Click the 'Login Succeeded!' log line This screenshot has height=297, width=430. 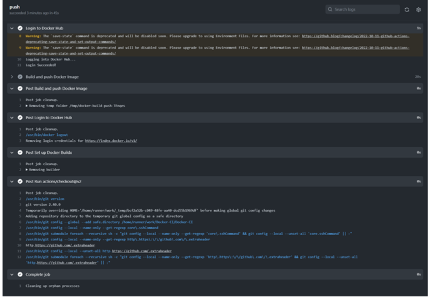point(41,65)
